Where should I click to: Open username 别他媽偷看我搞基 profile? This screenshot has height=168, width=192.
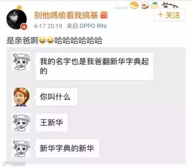coord(66,15)
